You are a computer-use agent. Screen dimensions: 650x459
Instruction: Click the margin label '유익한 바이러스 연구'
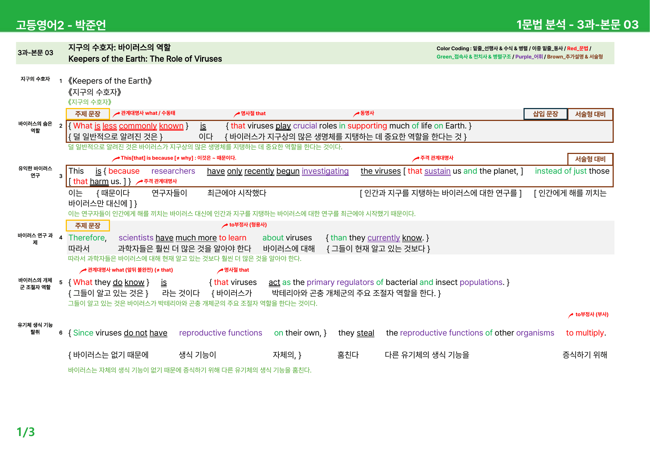click(35, 172)
